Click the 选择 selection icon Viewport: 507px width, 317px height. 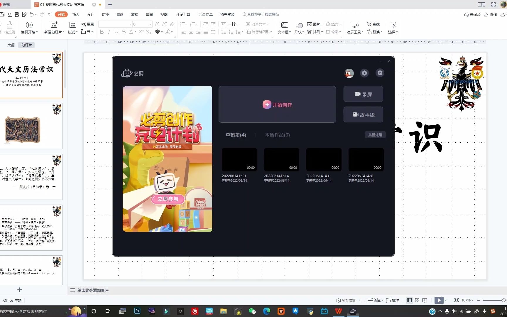[393, 25]
